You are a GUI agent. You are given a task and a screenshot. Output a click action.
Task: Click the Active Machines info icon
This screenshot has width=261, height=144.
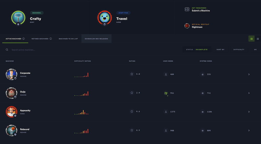tap(23, 39)
